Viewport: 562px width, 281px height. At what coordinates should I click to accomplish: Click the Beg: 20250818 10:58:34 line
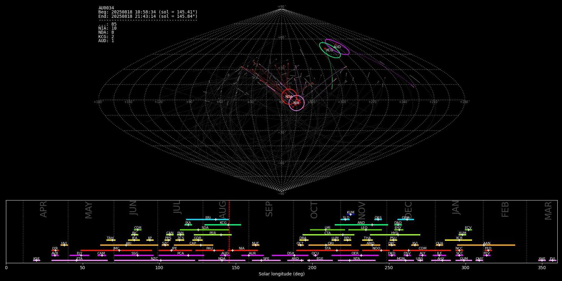point(148,12)
